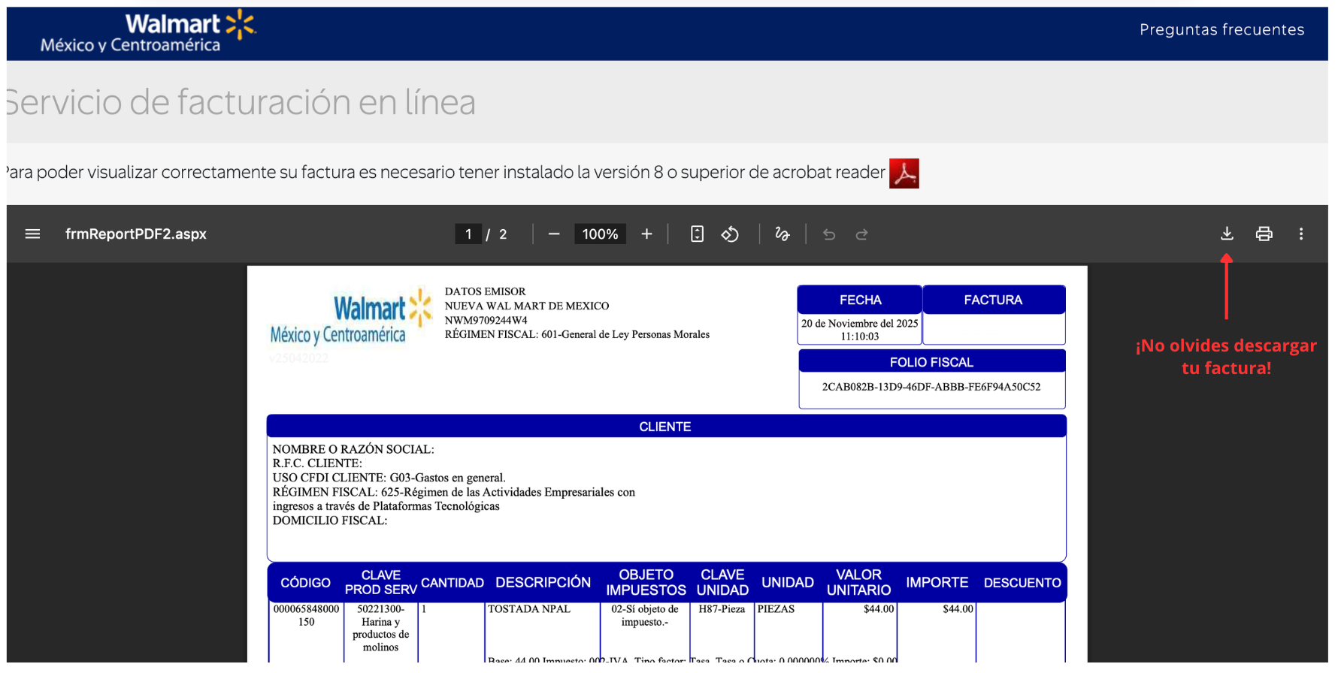The width and height of the screenshot is (1338, 673).
Task: Click the date 20 de Noviembre del 2025
Action: (860, 324)
